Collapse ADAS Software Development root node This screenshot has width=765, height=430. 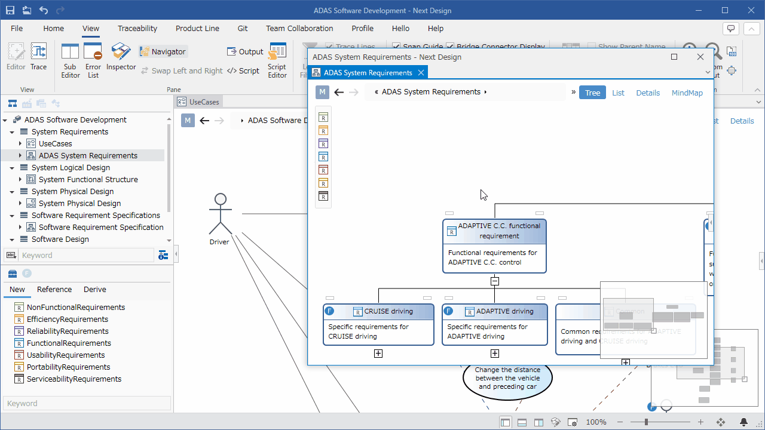[5, 120]
